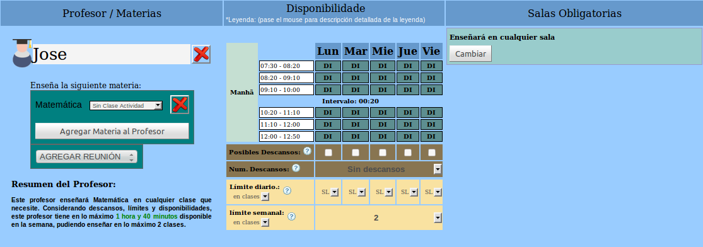Edit the professor name field Jose
The width and height of the screenshot is (703, 247).
111,54
